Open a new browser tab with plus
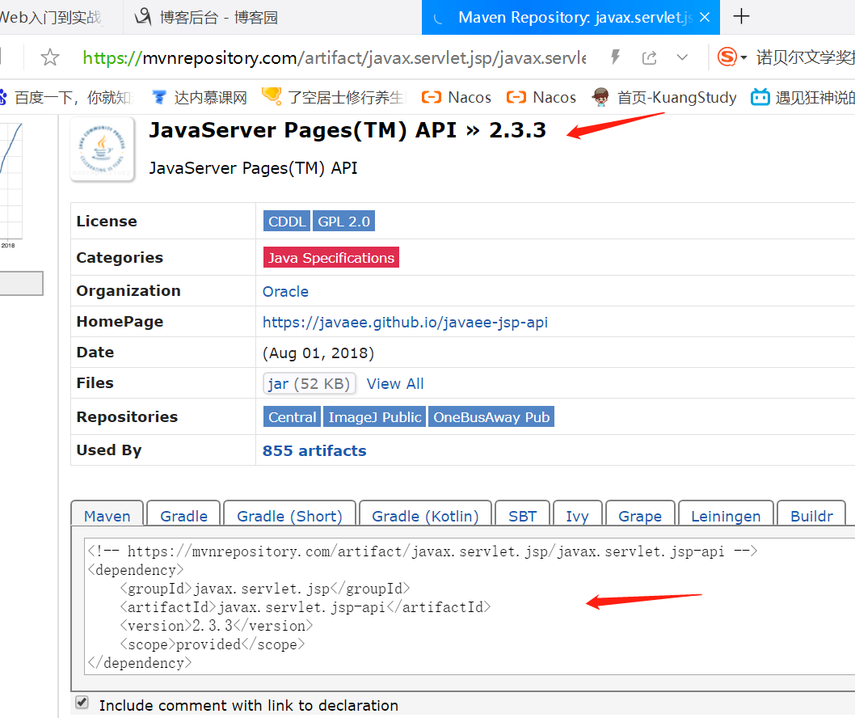 point(741,16)
